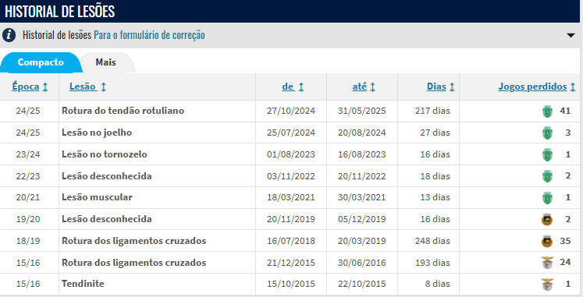Click Sporting crest in Lesão no joelho row
The image size is (583, 297).
547,133
